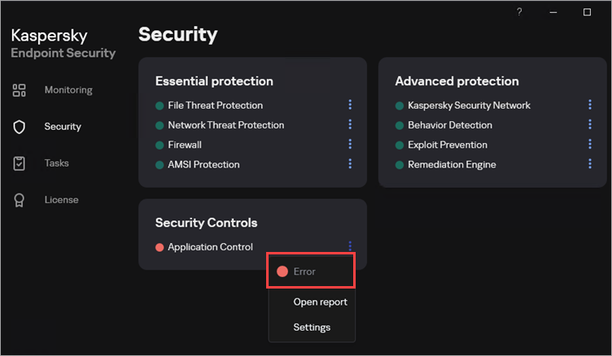Click the Security shield icon in sidebar
Screen dimensions: 612x356
20,127
